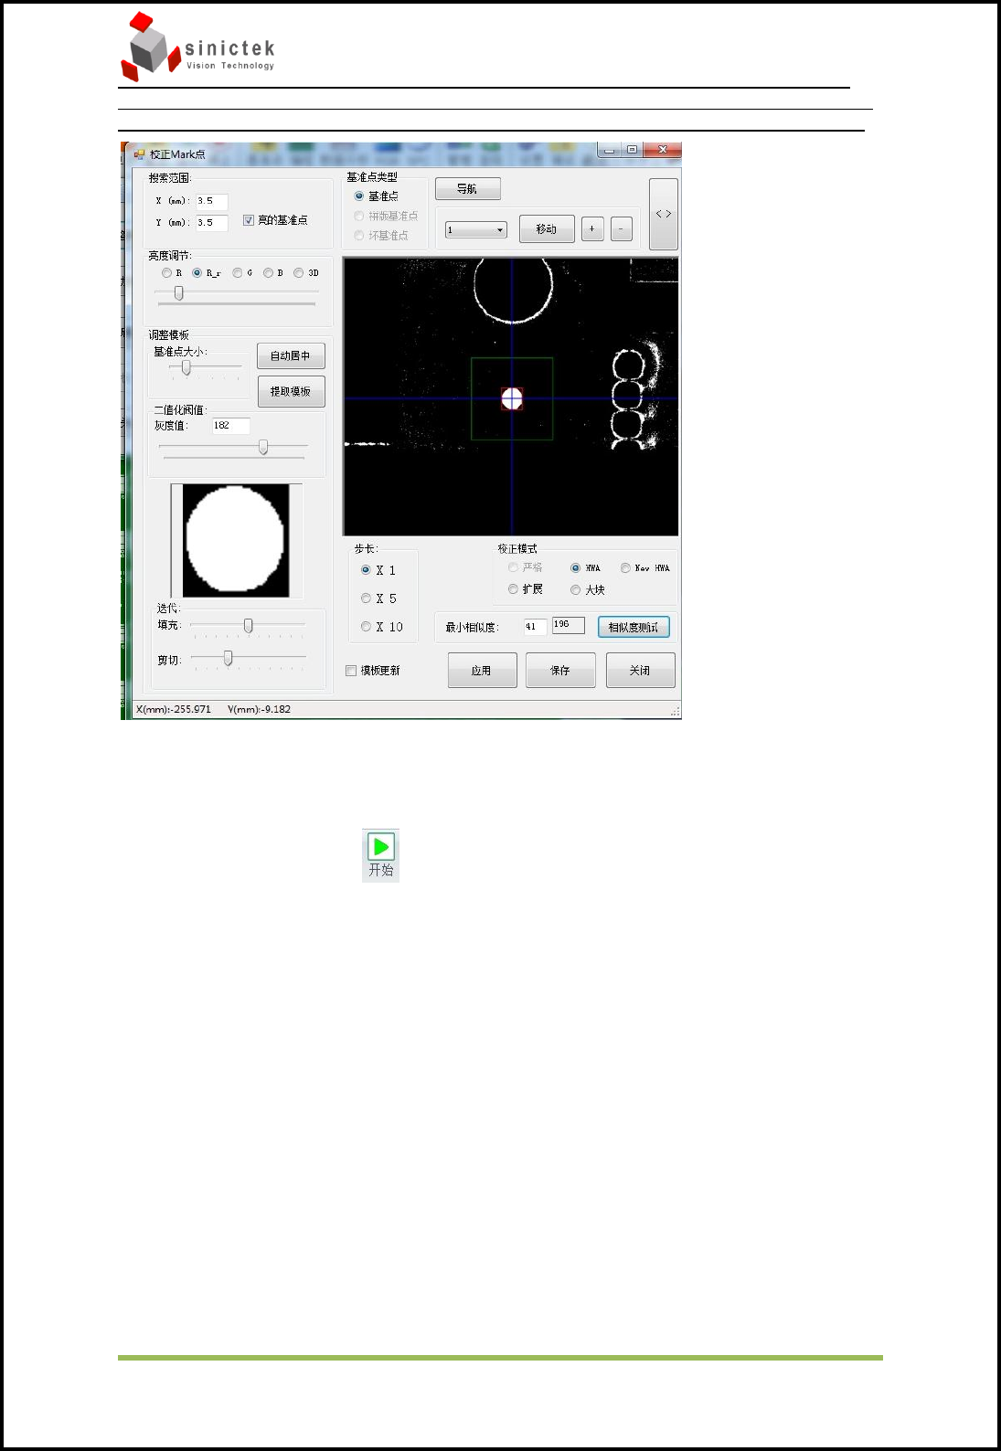Click the 关闭 close button

point(640,671)
